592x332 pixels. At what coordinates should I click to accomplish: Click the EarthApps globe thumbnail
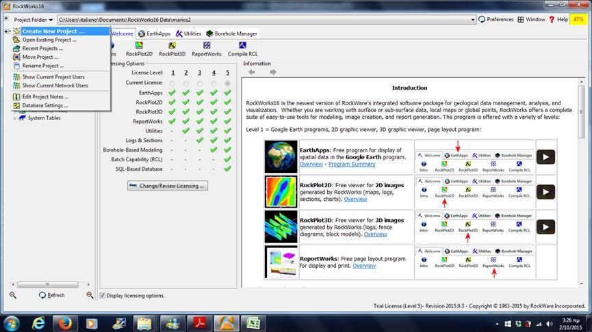(x=281, y=156)
